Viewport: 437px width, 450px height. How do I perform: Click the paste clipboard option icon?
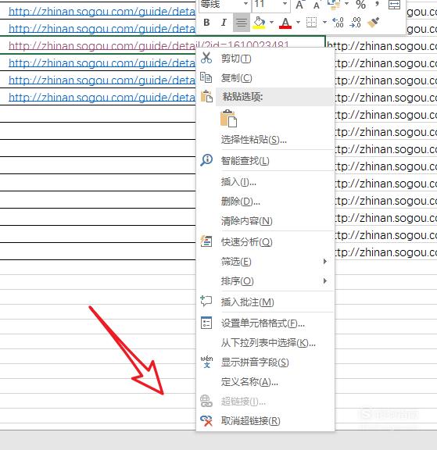click(x=228, y=118)
